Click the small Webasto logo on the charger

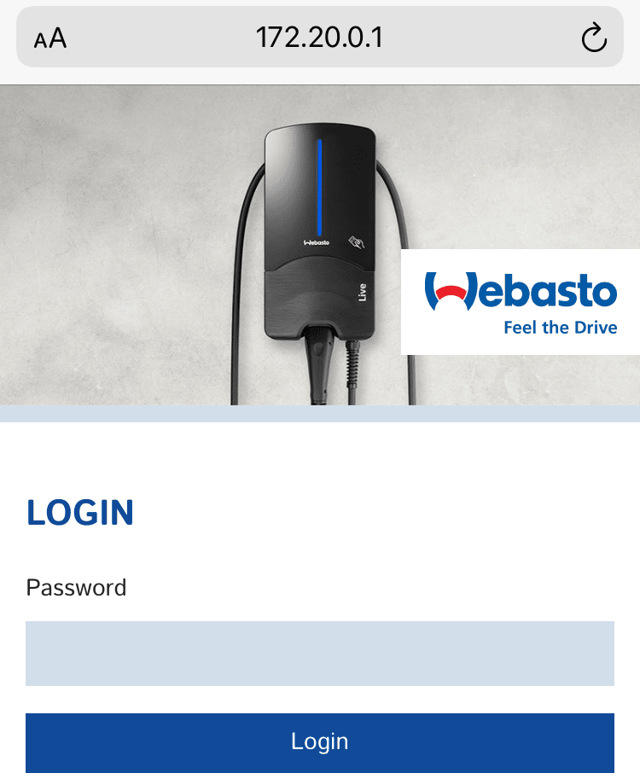(317, 242)
